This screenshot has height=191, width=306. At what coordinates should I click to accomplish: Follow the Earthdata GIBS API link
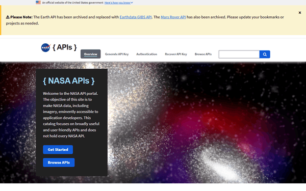pyautogui.click(x=136, y=17)
